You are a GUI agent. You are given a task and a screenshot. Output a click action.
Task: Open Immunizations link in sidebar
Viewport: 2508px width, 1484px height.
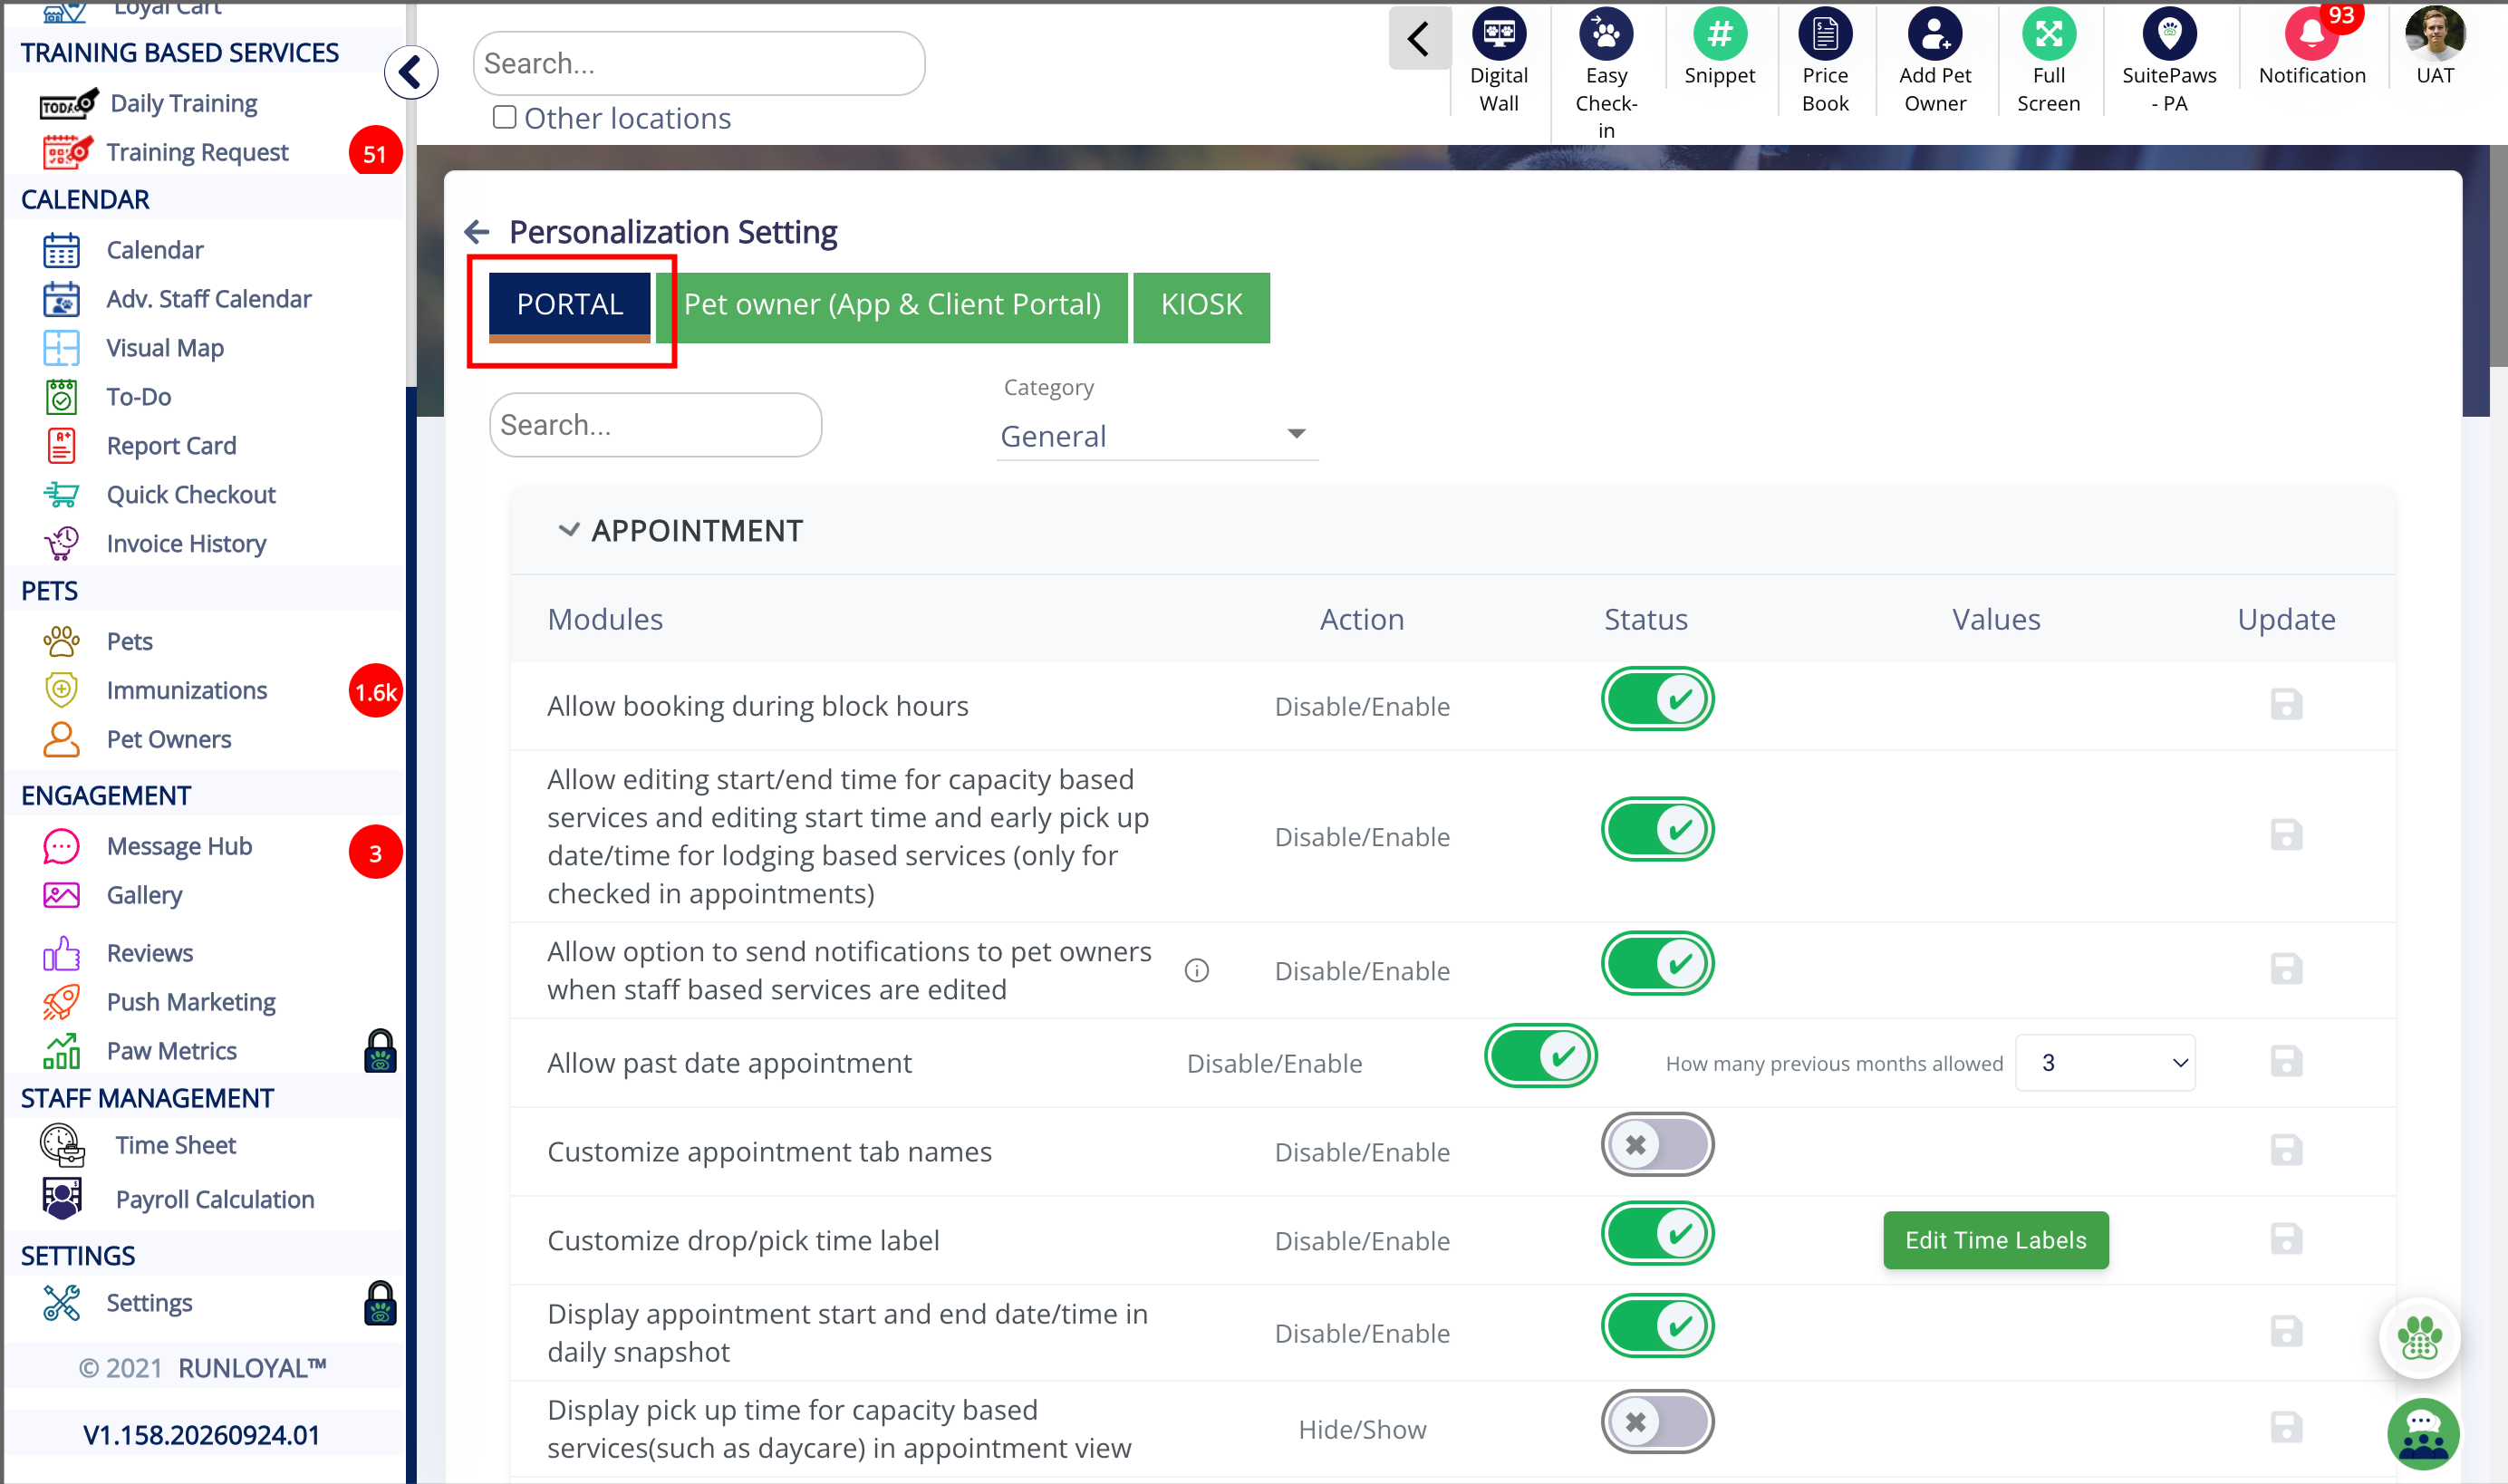tap(187, 690)
